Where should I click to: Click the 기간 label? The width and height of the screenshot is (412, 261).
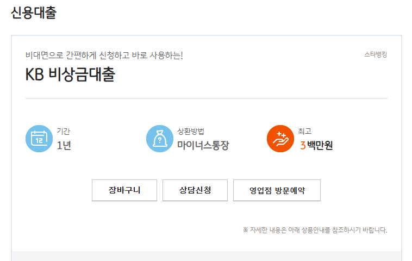(63, 131)
